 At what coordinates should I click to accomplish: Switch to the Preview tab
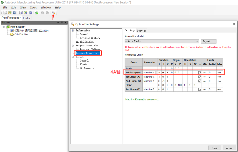tap(142, 30)
